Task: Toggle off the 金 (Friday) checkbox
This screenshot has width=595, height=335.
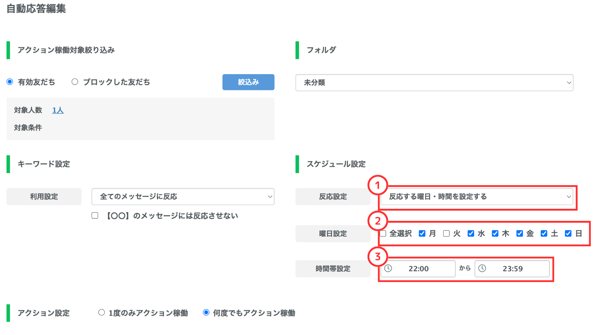Action: (519, 234)
